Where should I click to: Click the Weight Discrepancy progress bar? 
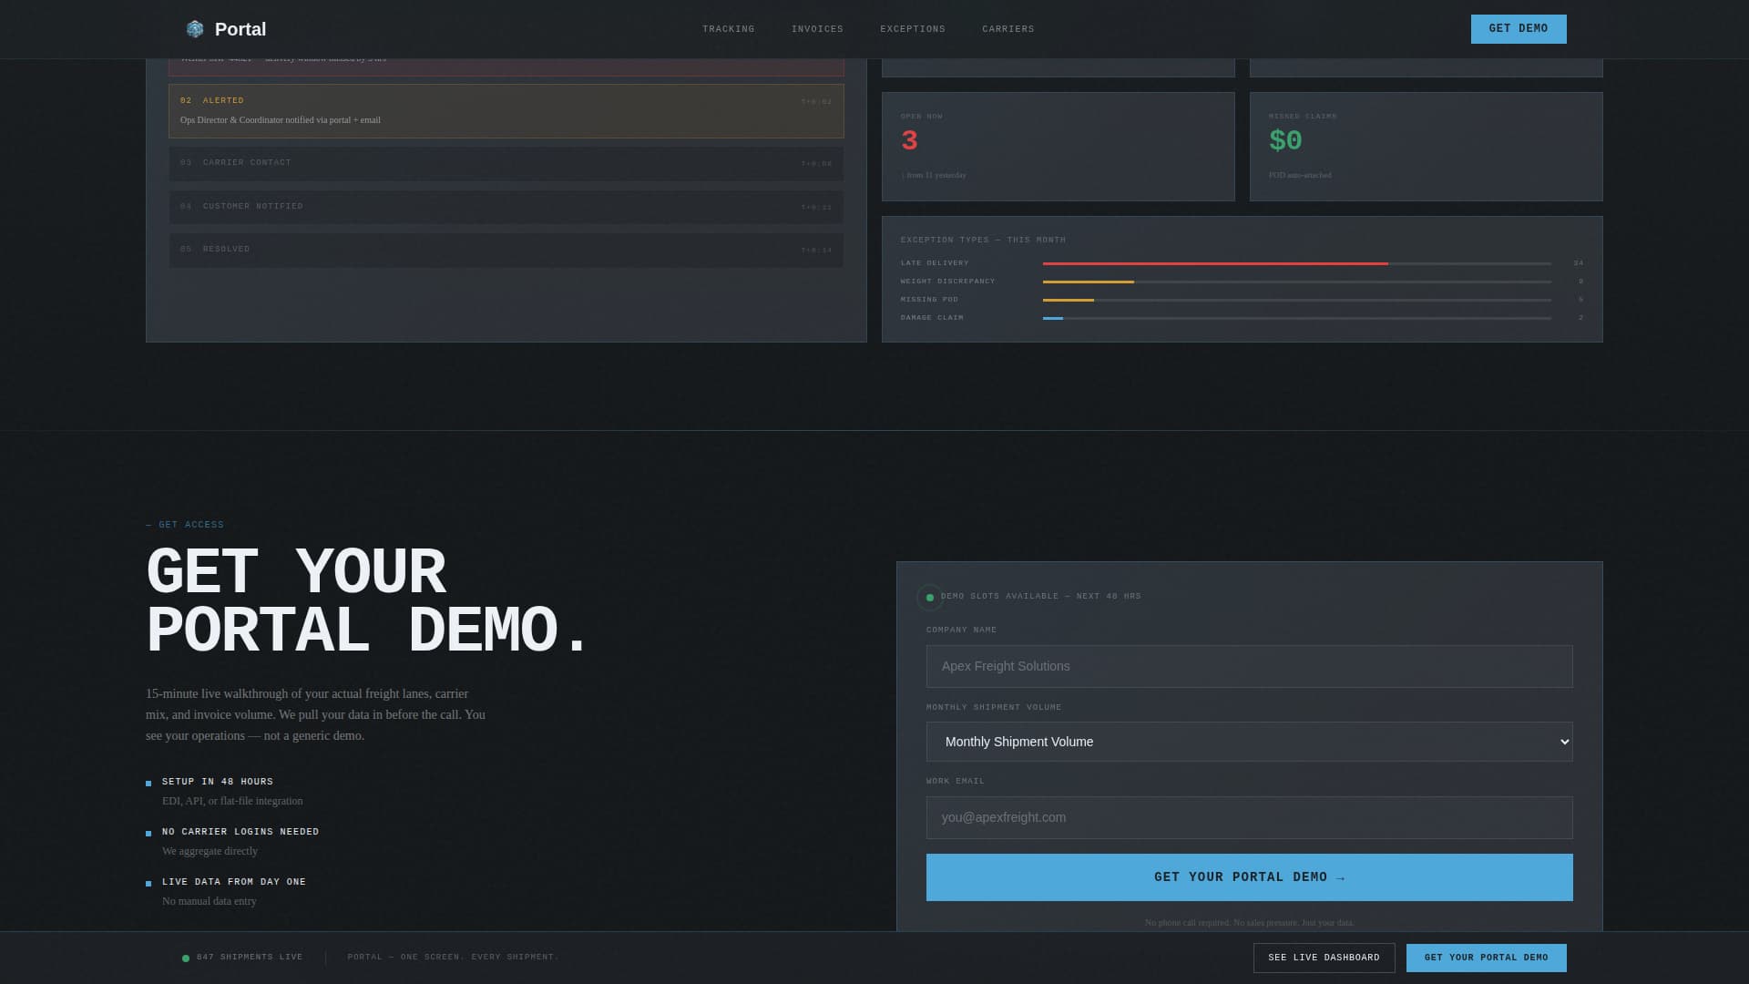(1297, 282)
